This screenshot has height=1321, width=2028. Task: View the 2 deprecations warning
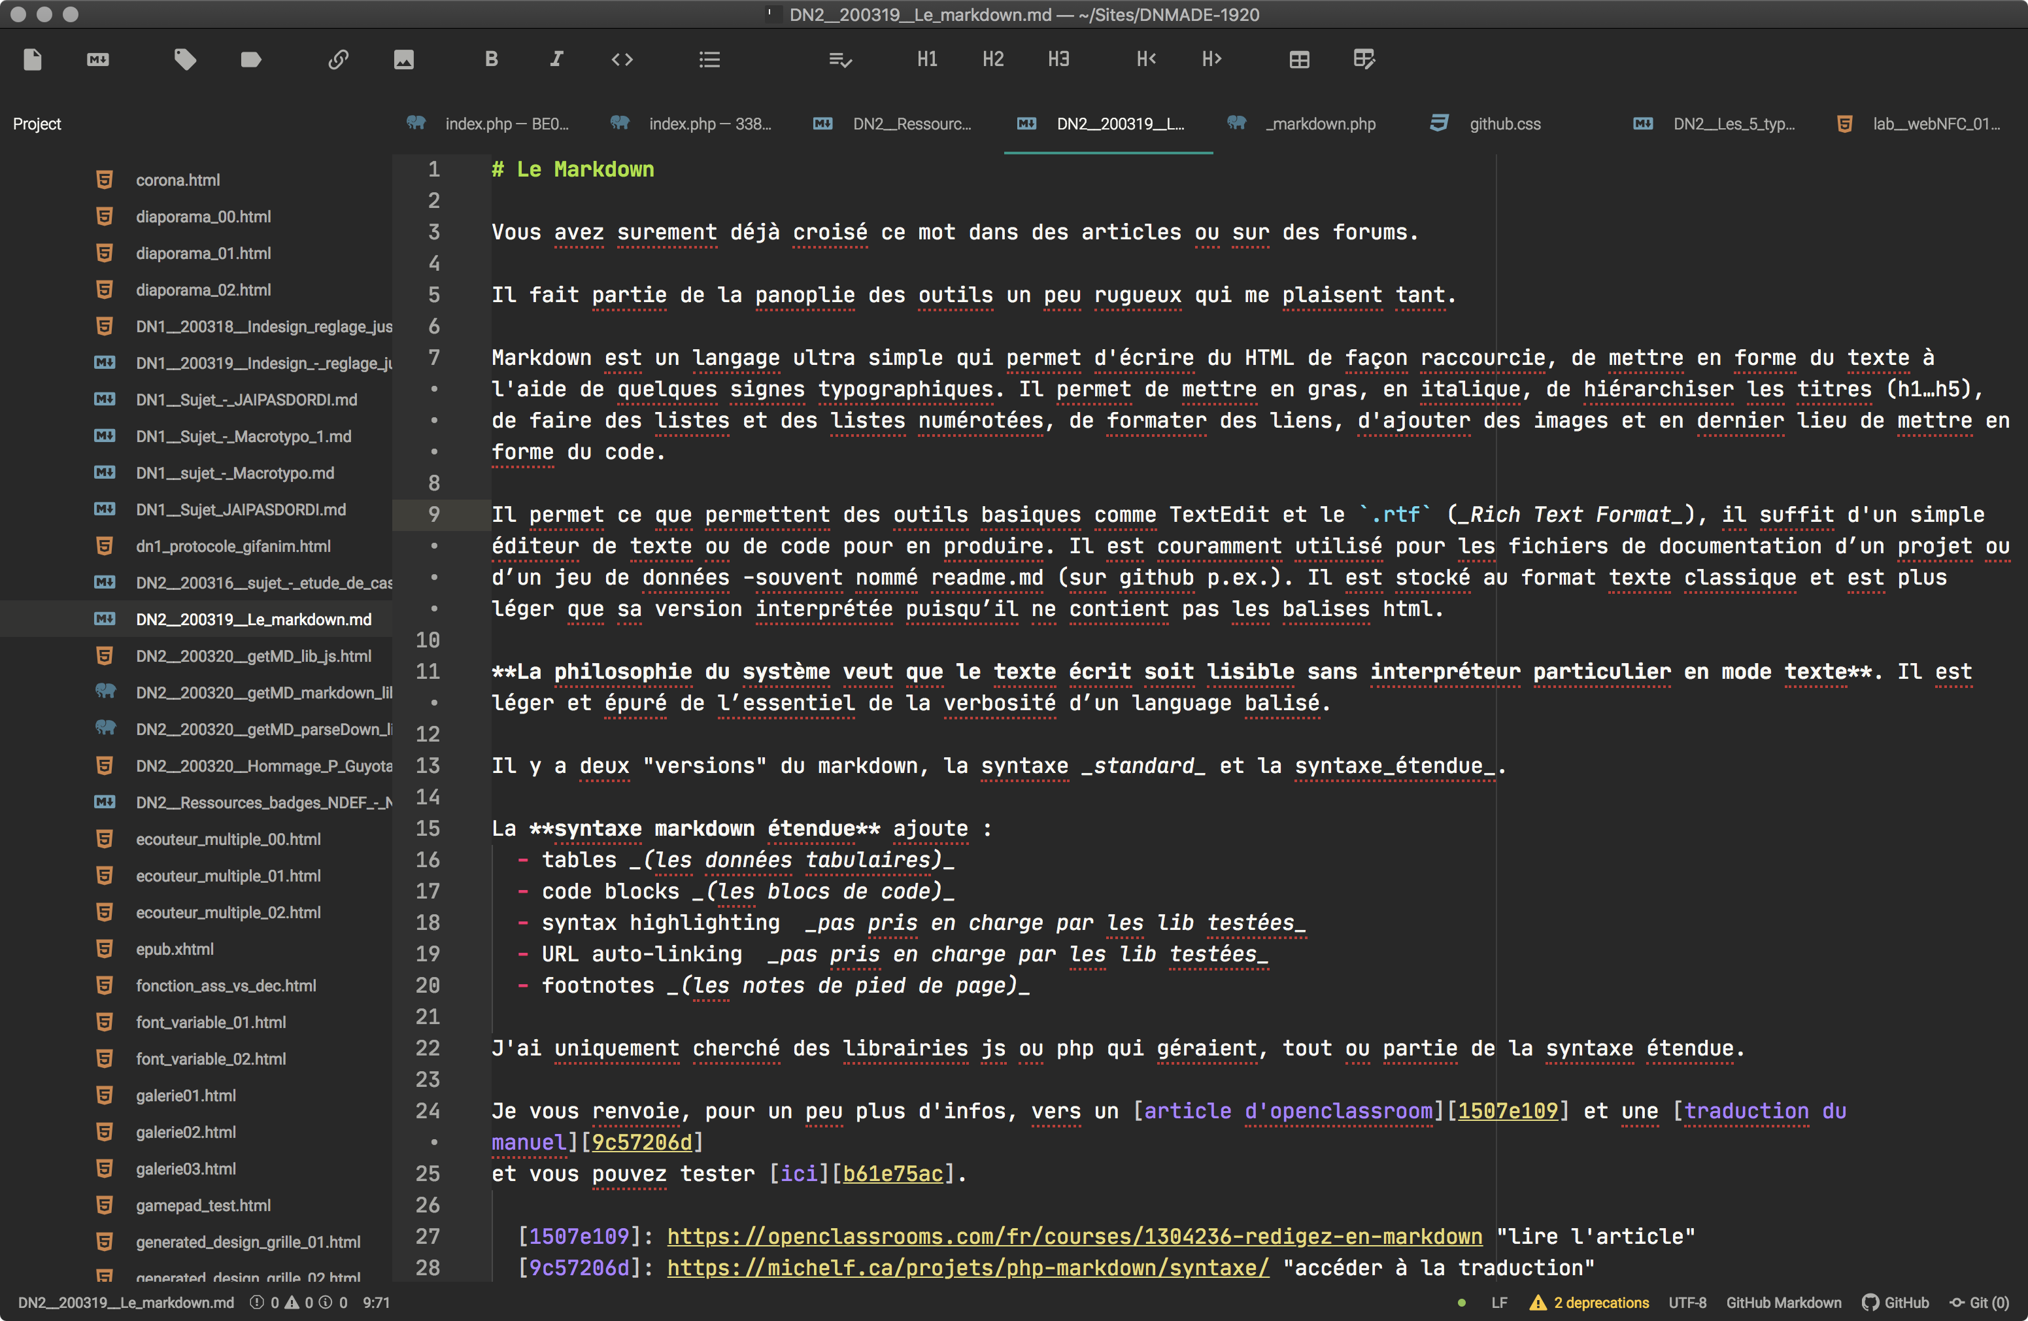click(1590, 1302)
